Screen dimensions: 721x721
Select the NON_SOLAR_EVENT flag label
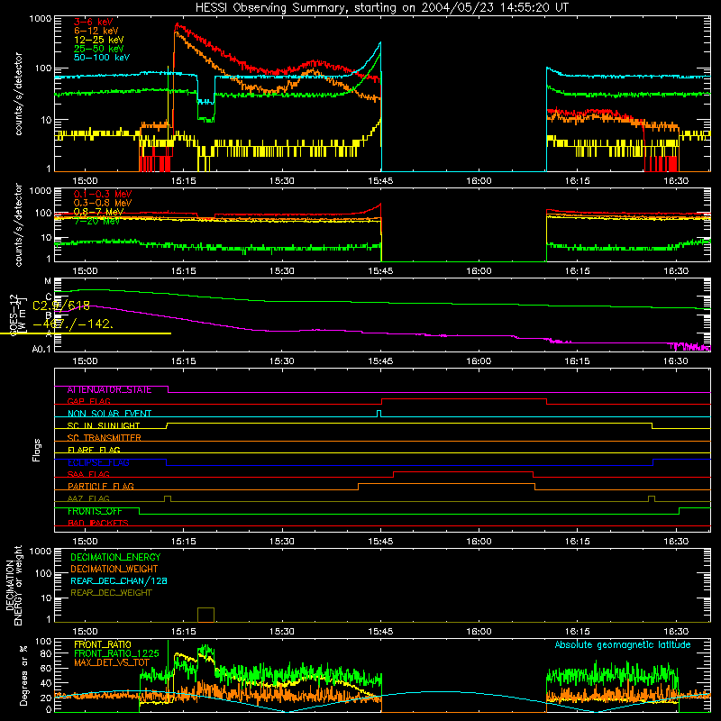pyautogui.click(x=109, y=414)
